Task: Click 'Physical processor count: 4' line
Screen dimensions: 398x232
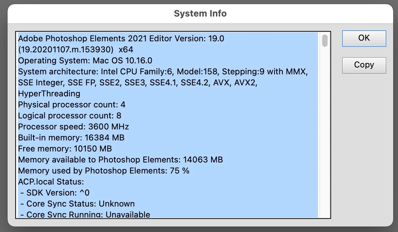Action: click(x=72, y=105)
